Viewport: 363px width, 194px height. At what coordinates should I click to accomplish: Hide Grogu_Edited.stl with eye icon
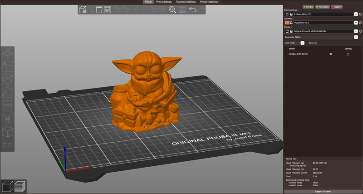[x=331, y=54]
